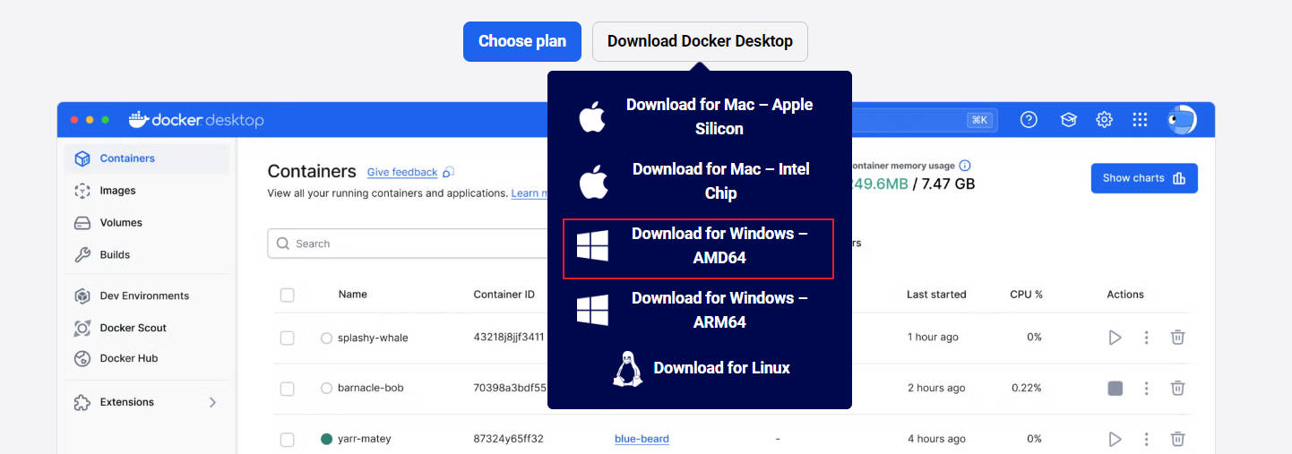Click the memory usage info icon

965,166
